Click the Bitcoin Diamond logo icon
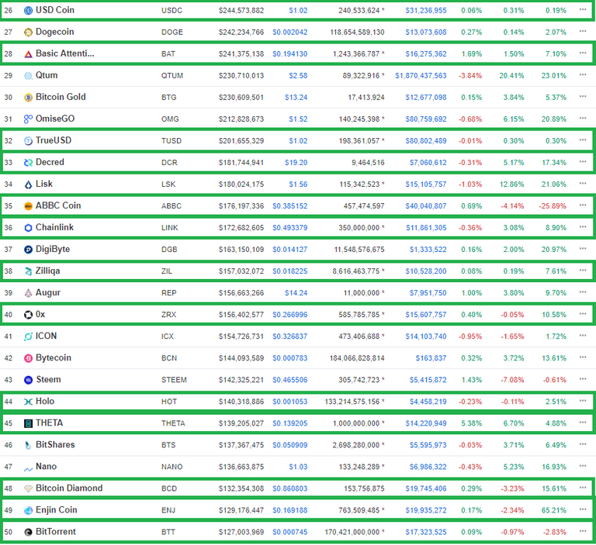The height and width of the screenshot is (545, 596). coord(28,488)
